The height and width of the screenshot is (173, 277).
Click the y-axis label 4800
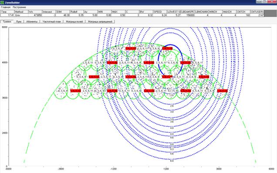5,62
